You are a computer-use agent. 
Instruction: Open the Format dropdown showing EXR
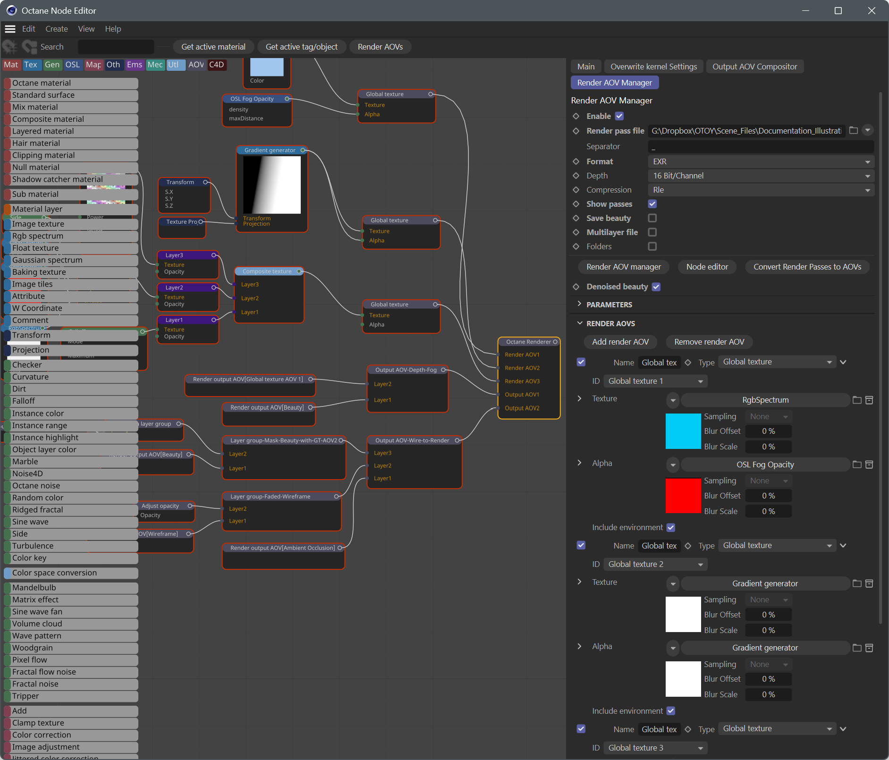point(760,161)
